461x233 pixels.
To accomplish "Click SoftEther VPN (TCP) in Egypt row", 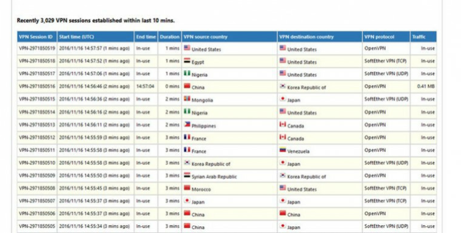I will pyautogui.click(x=385, y=61).
